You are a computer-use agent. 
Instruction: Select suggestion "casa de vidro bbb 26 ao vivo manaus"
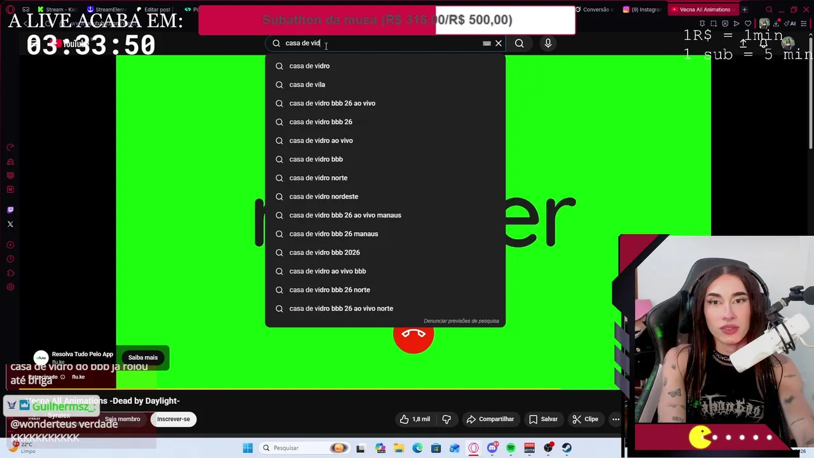[x=385, y=215]
